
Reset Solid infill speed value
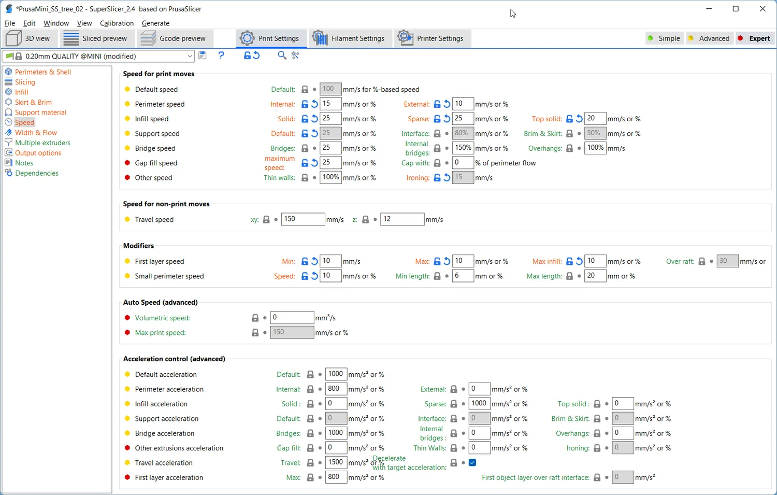pyautogui.click(x=314, y=119)
